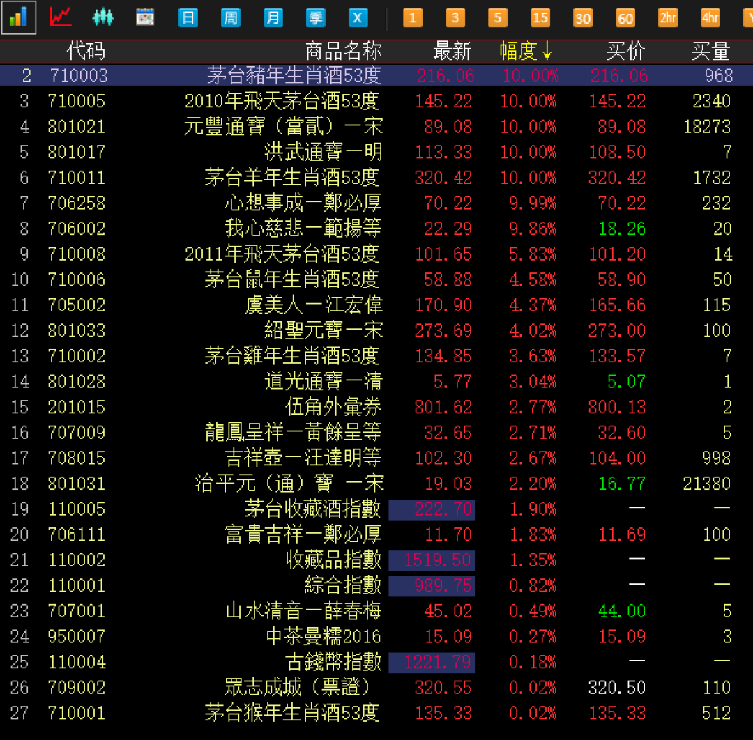Select row 綜合指數

pyautogui.click(x=376, y=585)
